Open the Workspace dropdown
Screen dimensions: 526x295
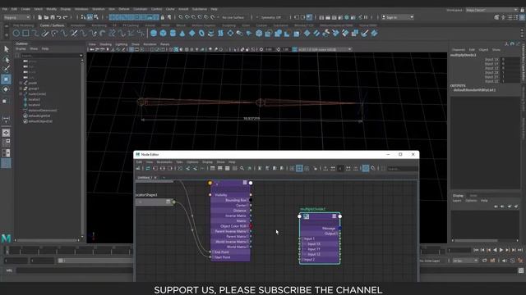point(491,10)
